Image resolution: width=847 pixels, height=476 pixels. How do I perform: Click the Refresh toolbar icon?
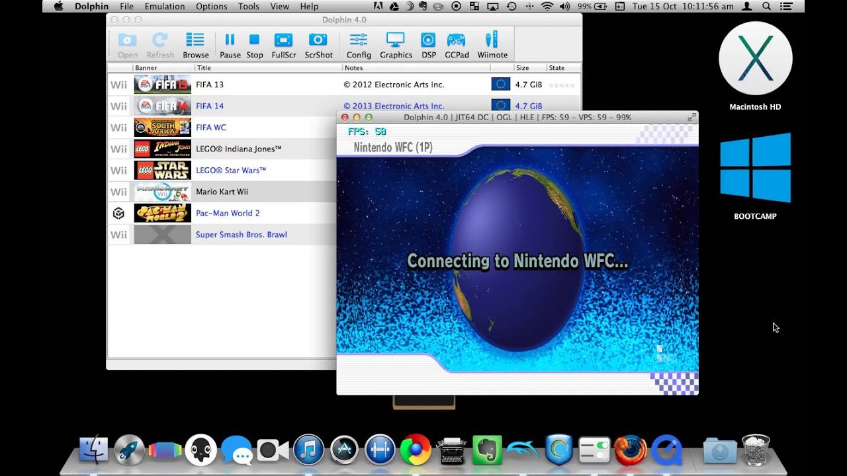tap(160, 45)
